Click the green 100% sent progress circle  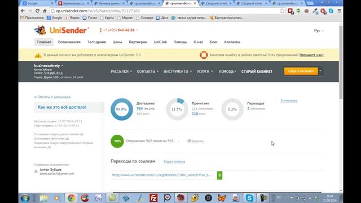117,141
